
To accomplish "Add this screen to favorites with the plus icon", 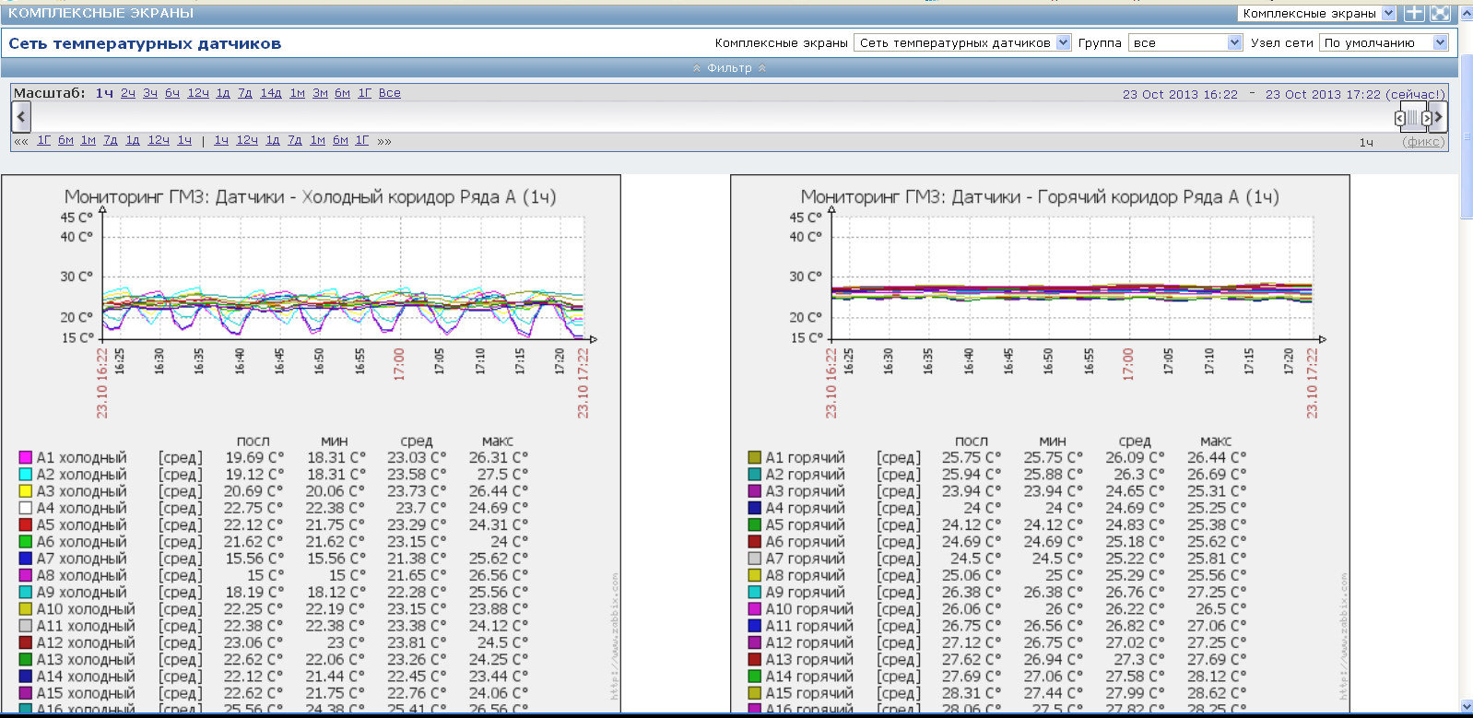I will click(x=1415, y=13).
